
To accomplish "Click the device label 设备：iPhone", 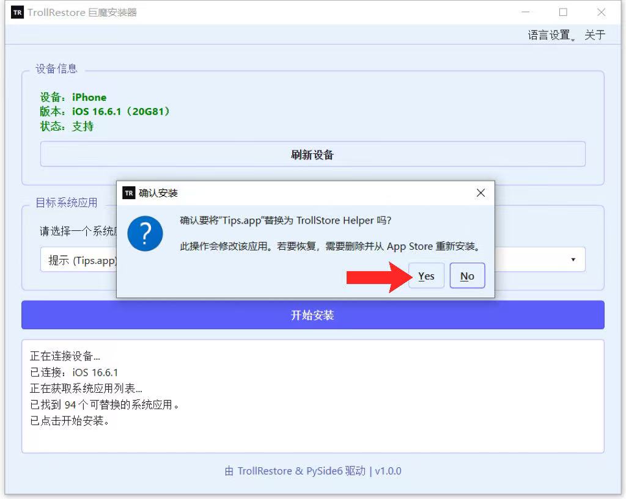I will [x=73, y=97].
